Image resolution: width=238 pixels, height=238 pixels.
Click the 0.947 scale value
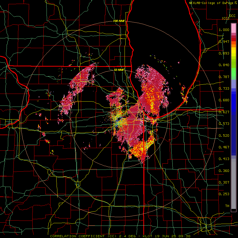(224, 42)
